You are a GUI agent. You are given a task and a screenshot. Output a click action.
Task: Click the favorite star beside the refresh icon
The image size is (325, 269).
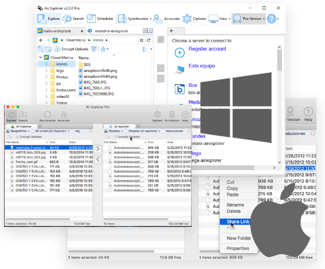(142, 40)
